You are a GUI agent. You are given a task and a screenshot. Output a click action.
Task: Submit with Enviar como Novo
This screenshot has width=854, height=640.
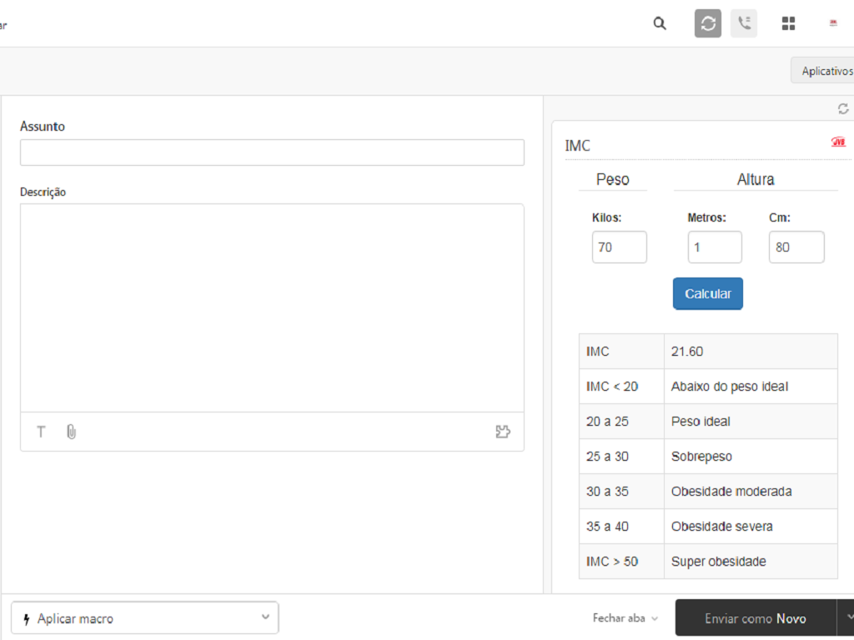click(755, 618)
